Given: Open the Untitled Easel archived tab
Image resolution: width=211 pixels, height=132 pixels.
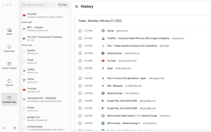Looking at the screenshot, I should pyautogui.click(x=45, y=128).
